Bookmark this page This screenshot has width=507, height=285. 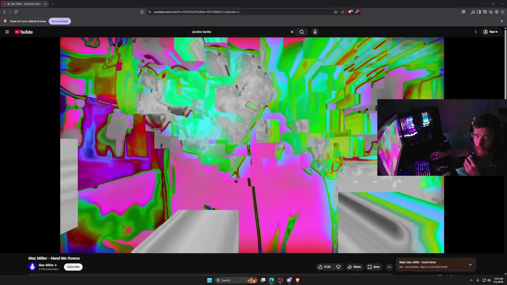click(x=142, y=12)
